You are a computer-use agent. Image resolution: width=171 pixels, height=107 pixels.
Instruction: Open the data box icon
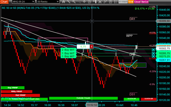[x=89, y=2]
